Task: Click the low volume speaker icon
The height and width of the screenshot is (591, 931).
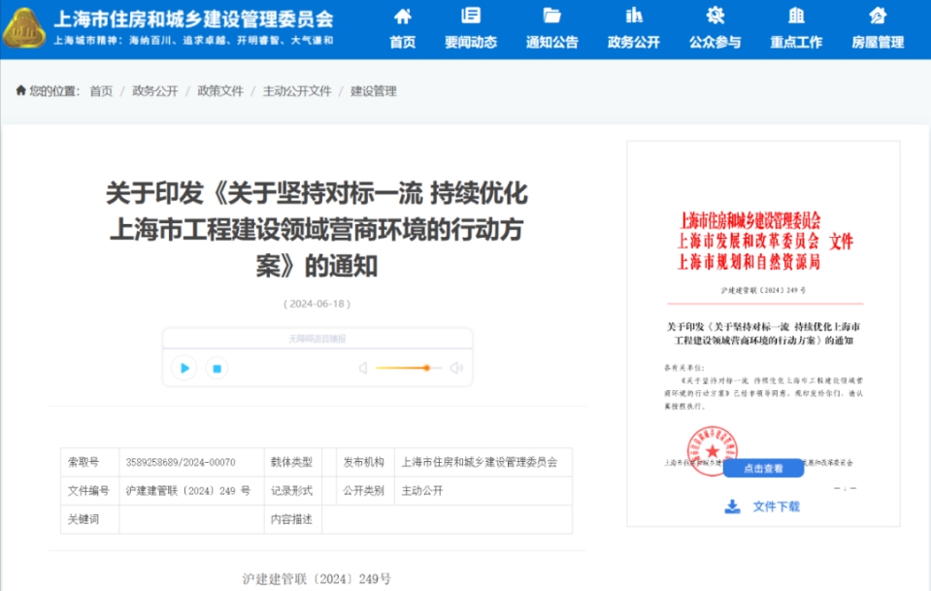Action: point(363,368)
